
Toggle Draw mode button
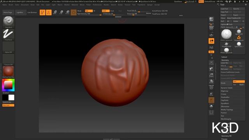tap(49, 12)
